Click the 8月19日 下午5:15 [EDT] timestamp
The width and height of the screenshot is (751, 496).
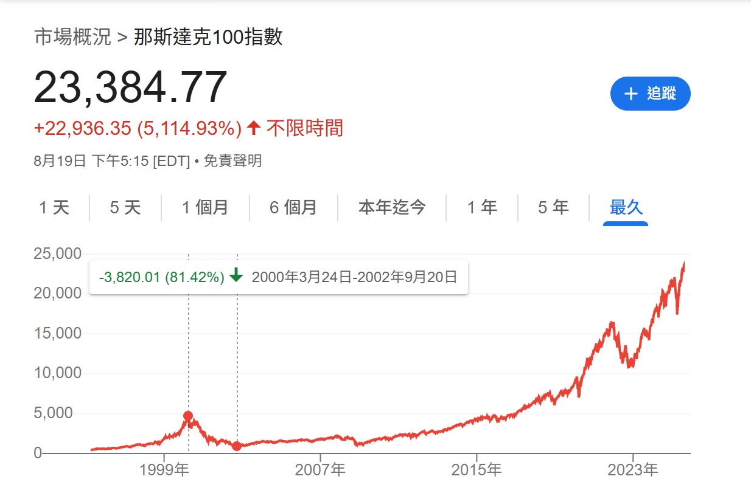tap(112, 161)
